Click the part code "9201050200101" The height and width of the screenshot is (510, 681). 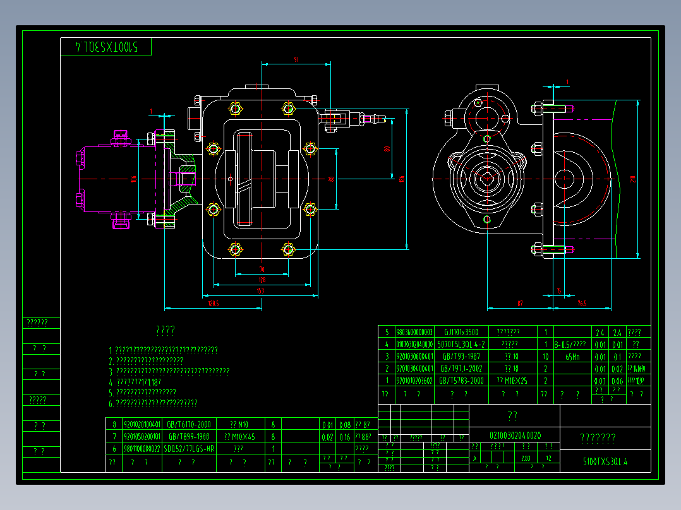[x=142, y=437]
